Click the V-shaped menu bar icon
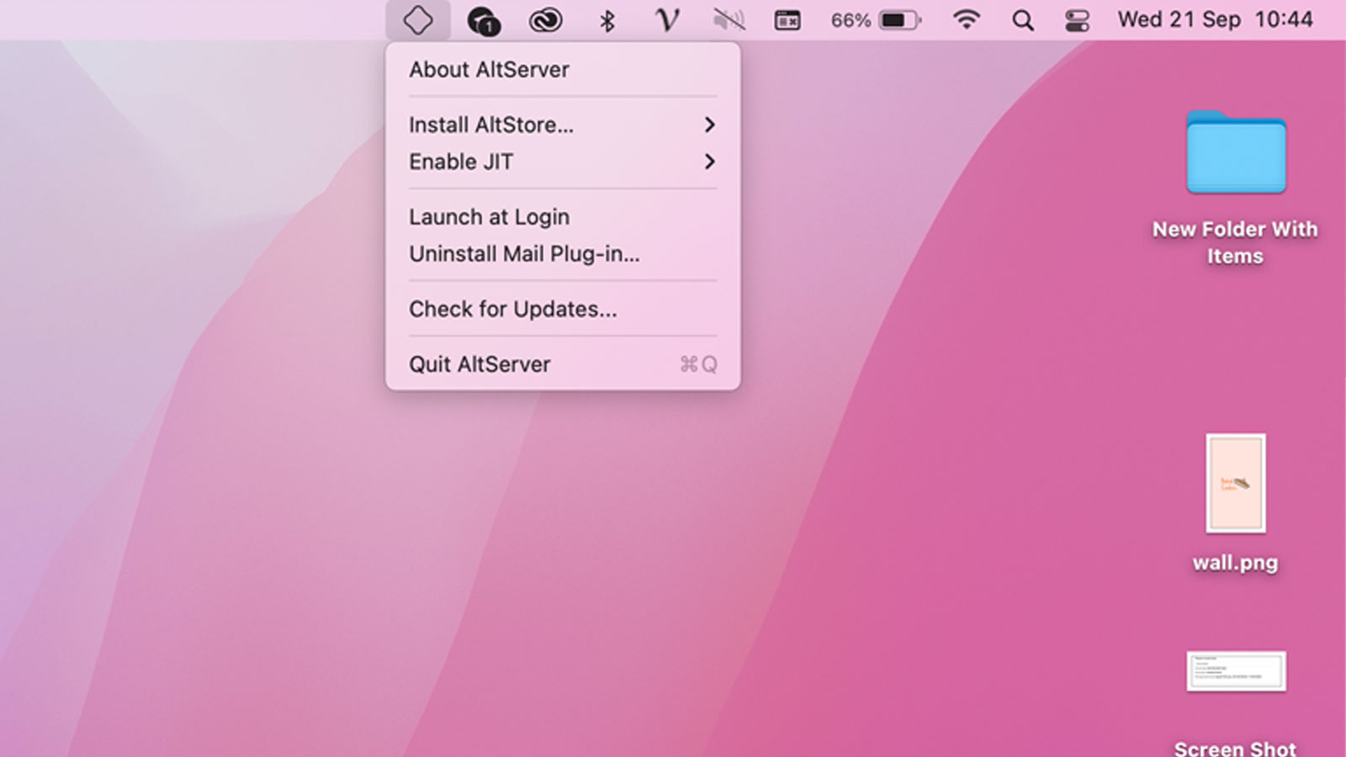 click(667, 20)
